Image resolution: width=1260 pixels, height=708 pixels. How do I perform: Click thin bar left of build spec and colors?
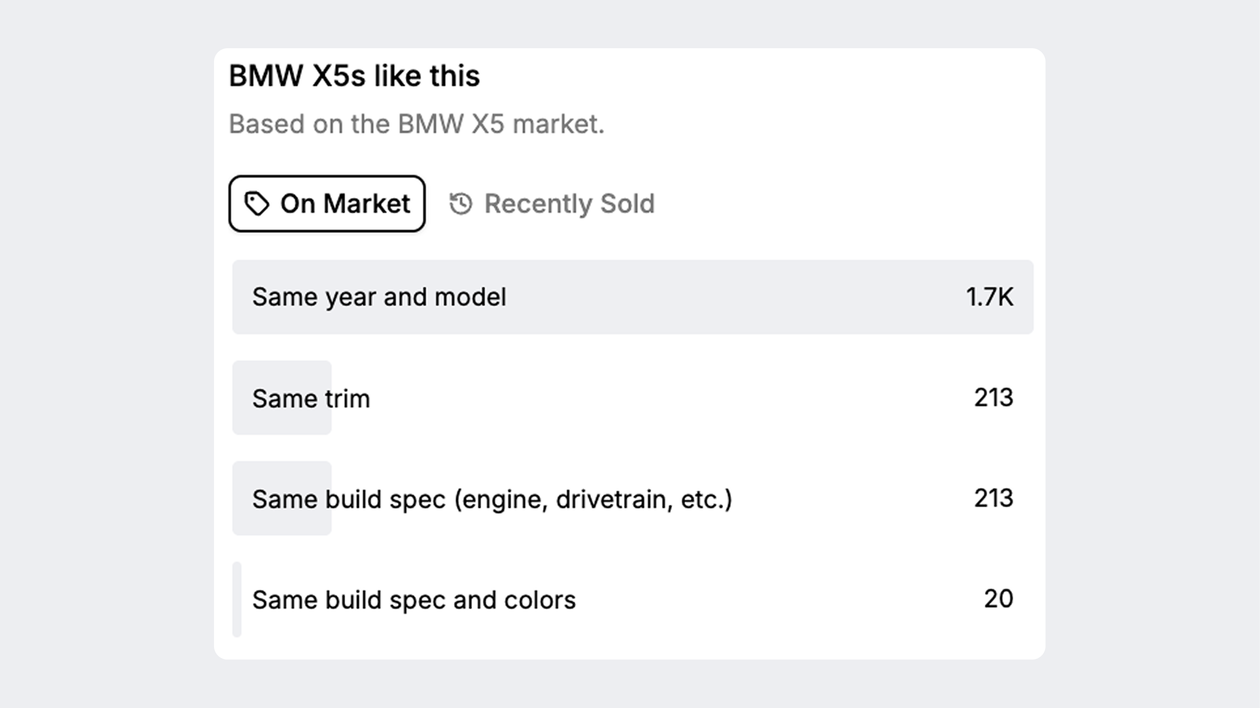pos(237,600)
